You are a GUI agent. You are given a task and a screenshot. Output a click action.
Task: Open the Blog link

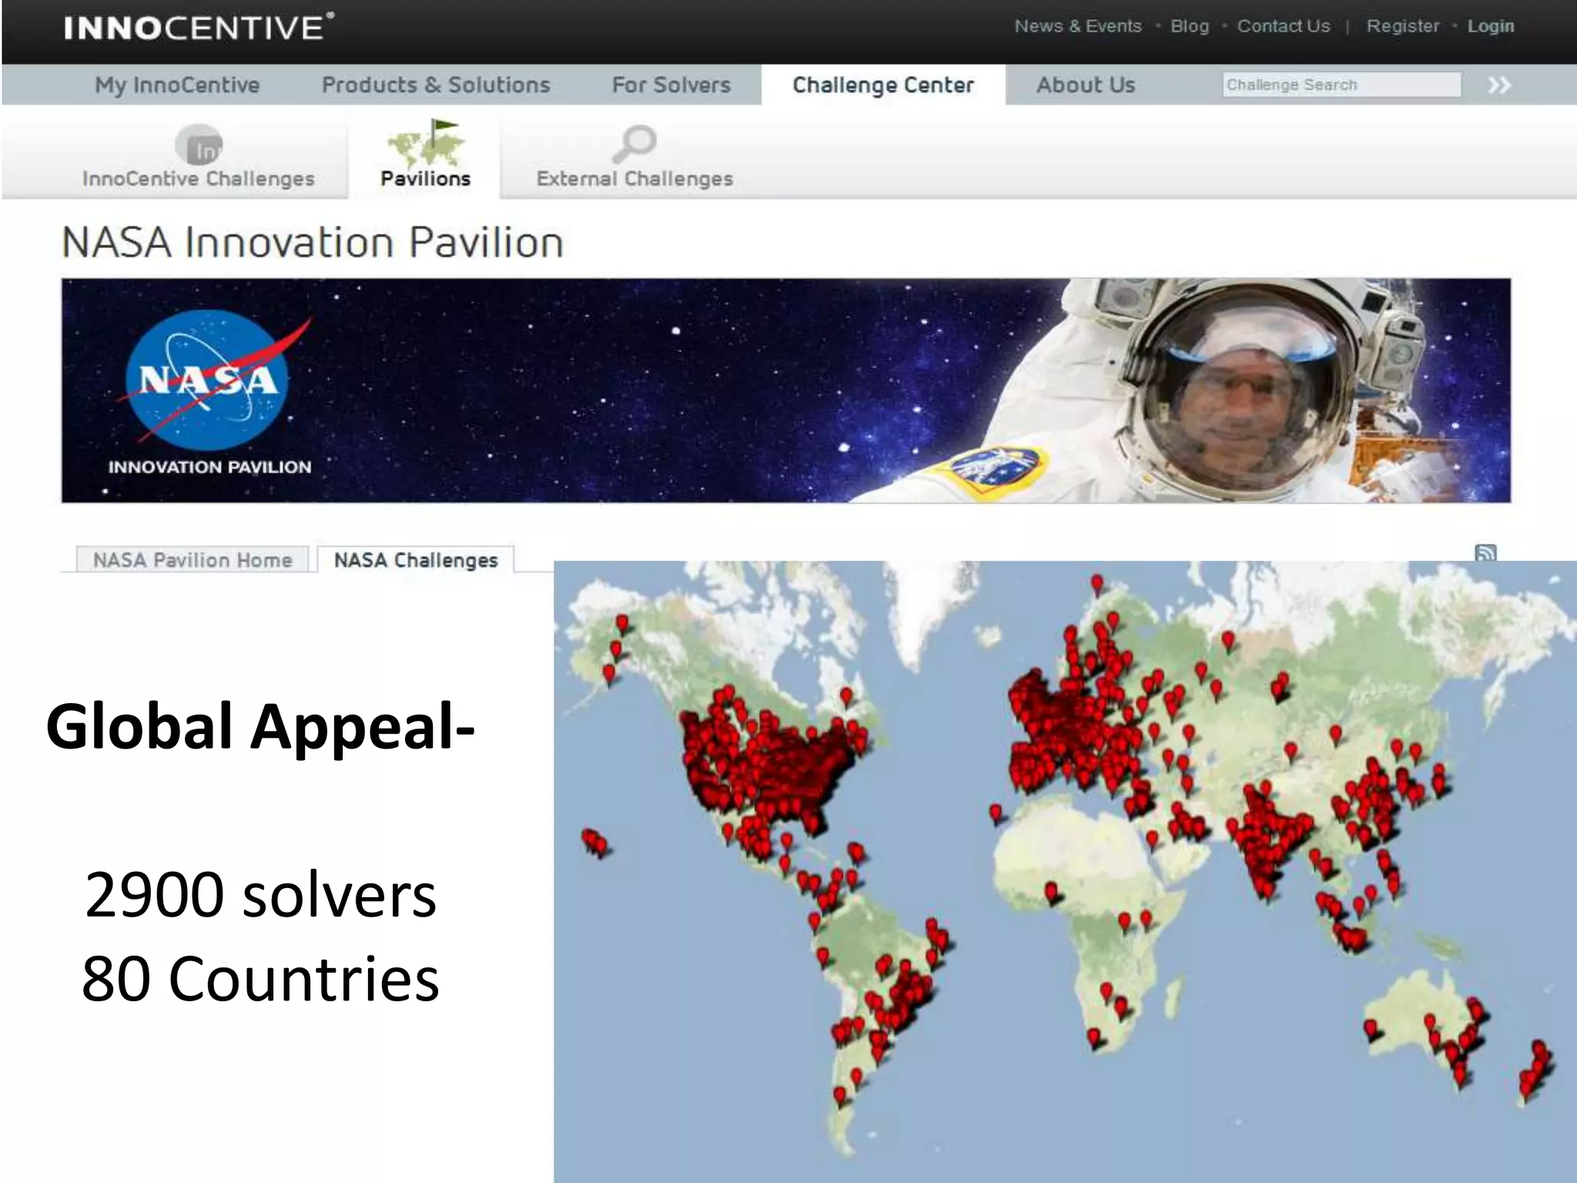click(1190, 26)
